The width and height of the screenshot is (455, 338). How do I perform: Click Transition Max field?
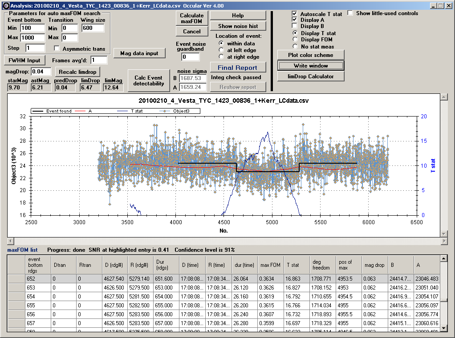click(69, 37)
